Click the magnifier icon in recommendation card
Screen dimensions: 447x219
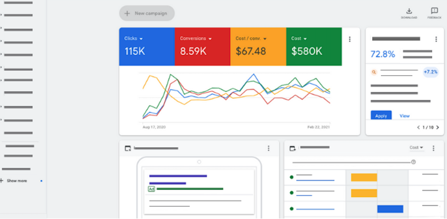(374, 72)
